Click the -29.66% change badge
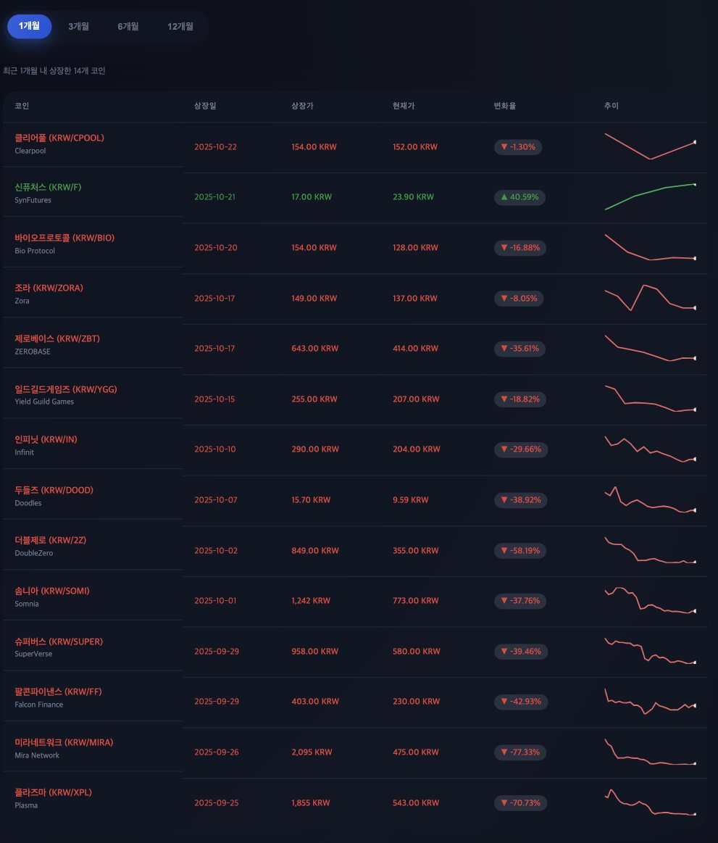Viewport: 718px width, 843px height. [521, 449]
